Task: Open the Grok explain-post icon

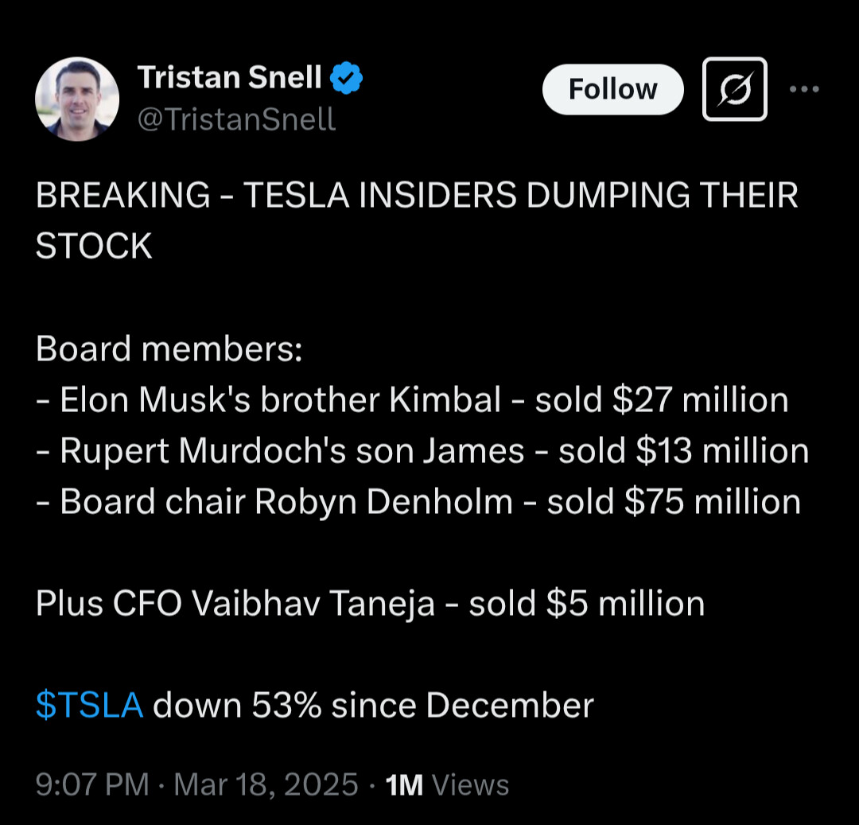Action: coord(735,89)
